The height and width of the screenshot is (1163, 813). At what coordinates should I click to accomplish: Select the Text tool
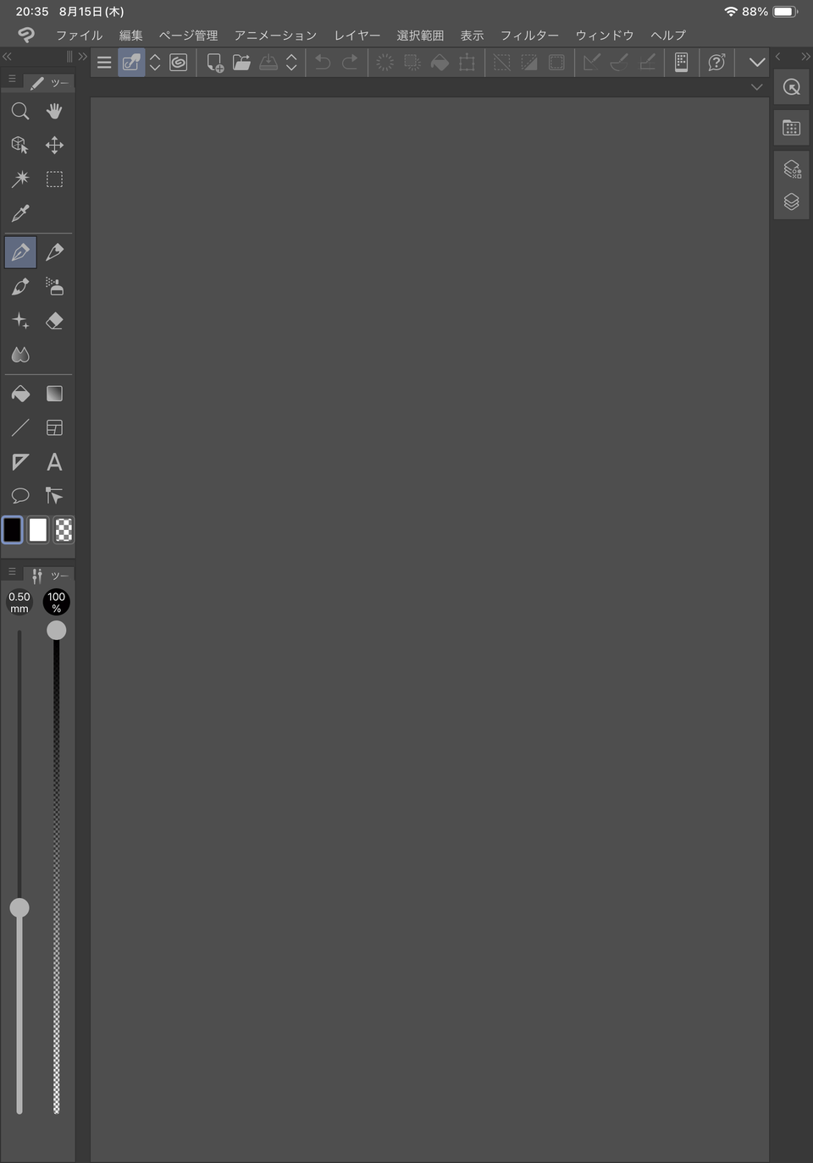click(54, 461)
